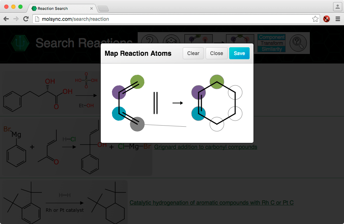Choose the unmapped bottom product ring atom
This screenshot has width=344, height=224.
click(217, 124)
